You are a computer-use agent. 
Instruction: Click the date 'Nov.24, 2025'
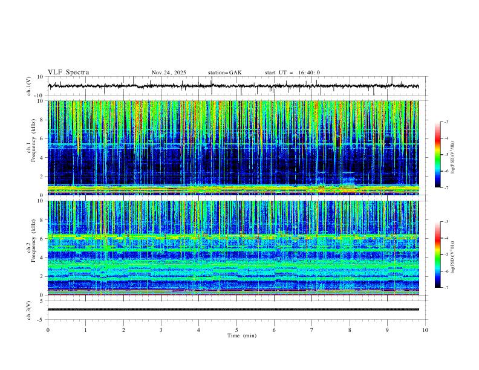[x=169, y=73]
